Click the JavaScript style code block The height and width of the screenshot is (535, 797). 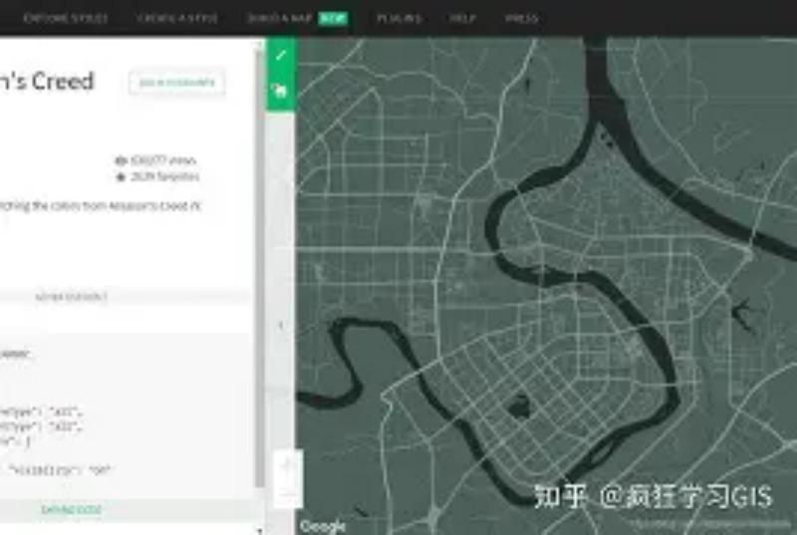point(125,415)
